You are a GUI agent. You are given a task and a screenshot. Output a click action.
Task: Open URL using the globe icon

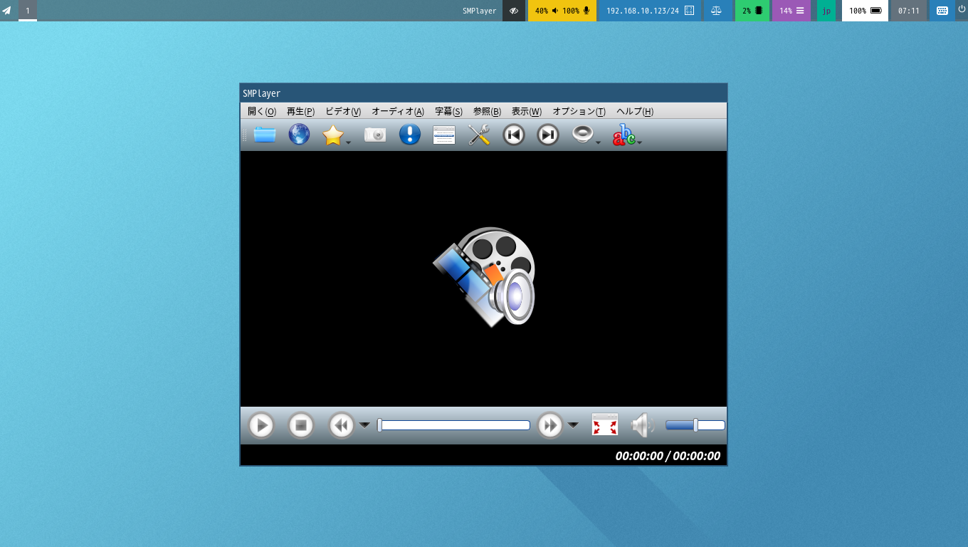pos(299,135)
